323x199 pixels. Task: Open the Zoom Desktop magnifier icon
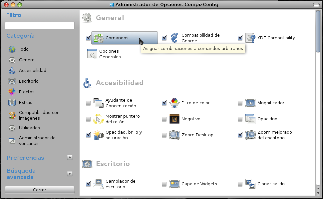tap(174, 135)
